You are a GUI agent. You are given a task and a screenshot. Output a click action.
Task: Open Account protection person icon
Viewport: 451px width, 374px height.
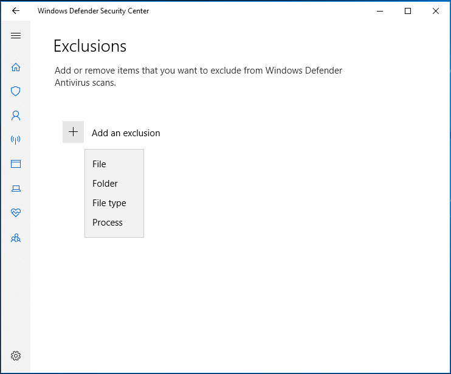pos(16,116)
